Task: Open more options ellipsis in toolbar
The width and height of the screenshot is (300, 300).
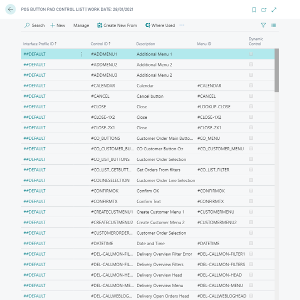Action: pos(182,25)
